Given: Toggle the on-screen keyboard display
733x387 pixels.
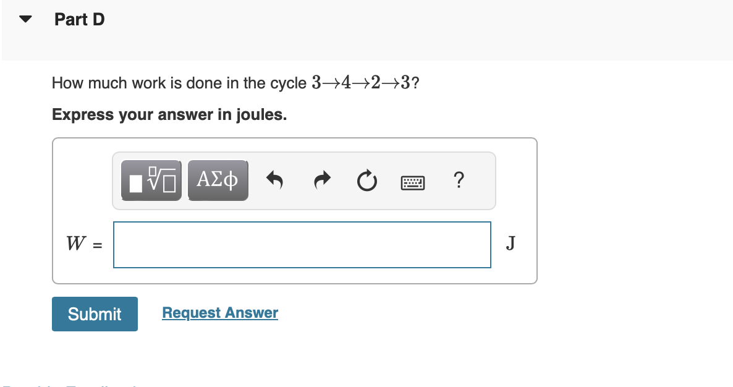Looking at the screenshot, I should 413,182.
